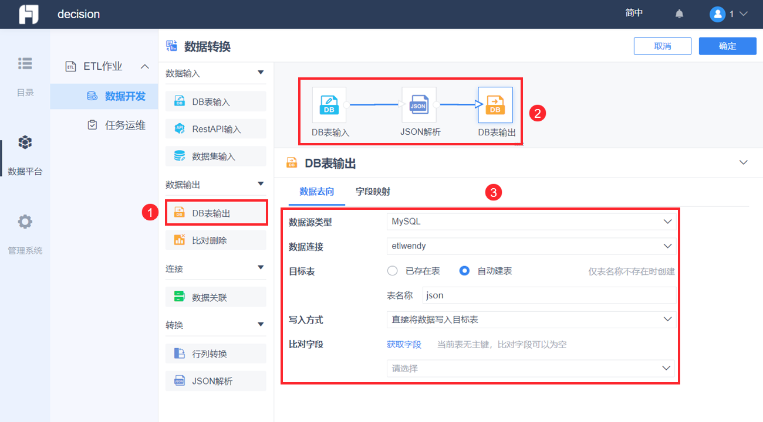Click the 数据集输入 palette icon
Image resolution: width=763 pixels, height=422 pixels.
click(x=180, y=156)
